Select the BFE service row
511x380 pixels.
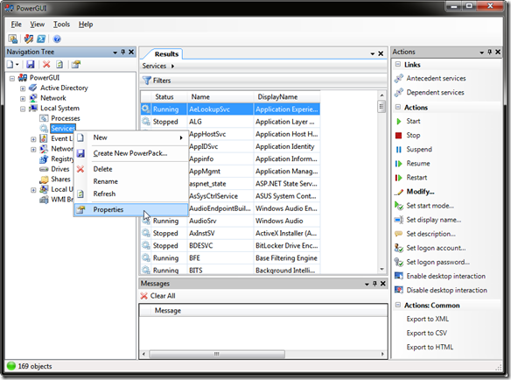click(230, 258)
